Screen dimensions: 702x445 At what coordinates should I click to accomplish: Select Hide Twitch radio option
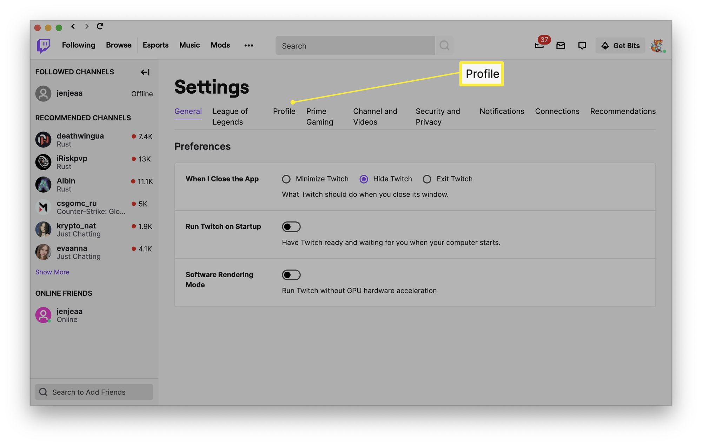coord(364,179)
